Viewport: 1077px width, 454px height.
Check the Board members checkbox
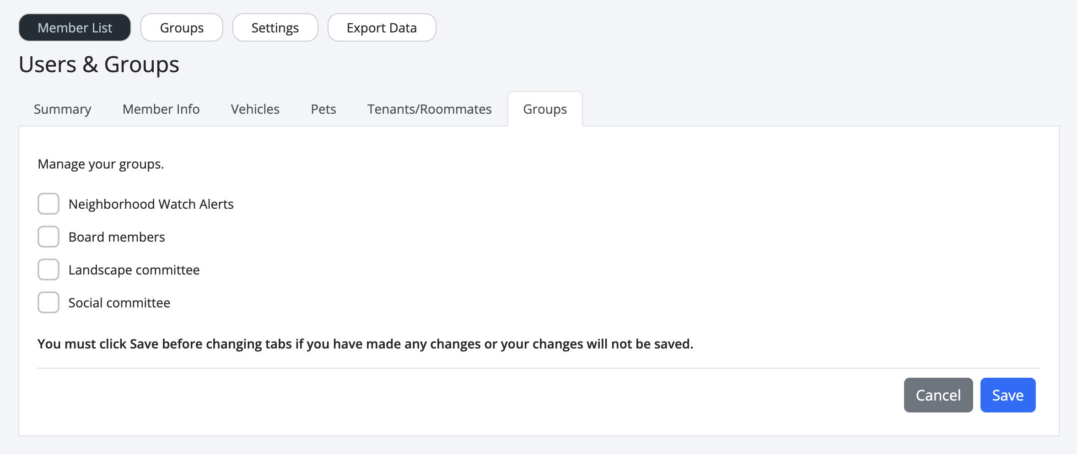click(48, 237)
